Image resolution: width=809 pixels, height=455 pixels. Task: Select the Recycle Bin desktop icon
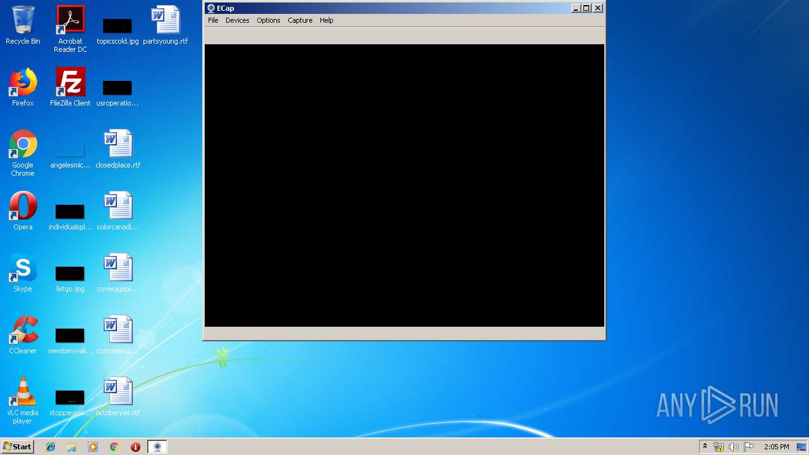click(x=23, y=26)
